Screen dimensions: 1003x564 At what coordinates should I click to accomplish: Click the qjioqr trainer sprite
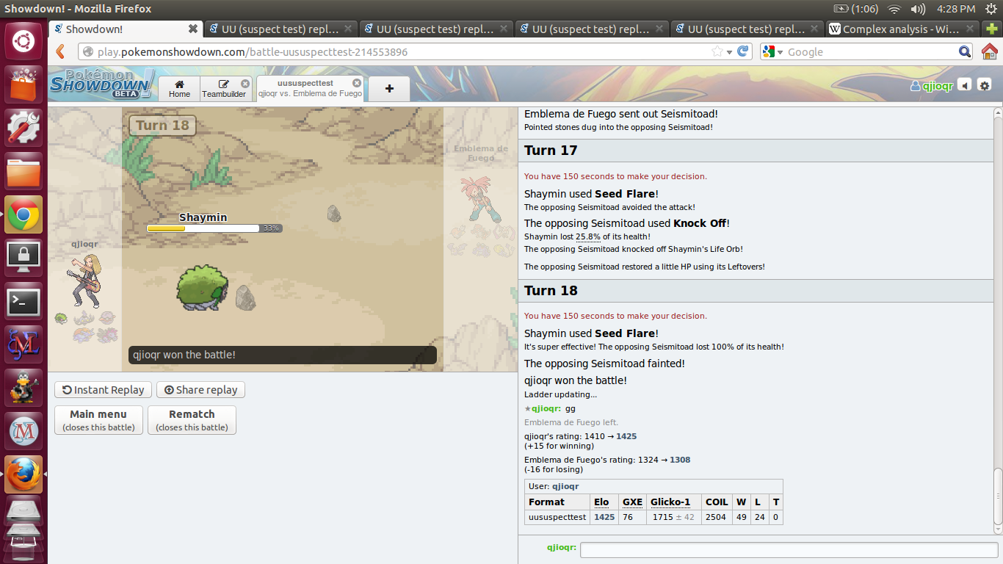click(x=85, y=280)
